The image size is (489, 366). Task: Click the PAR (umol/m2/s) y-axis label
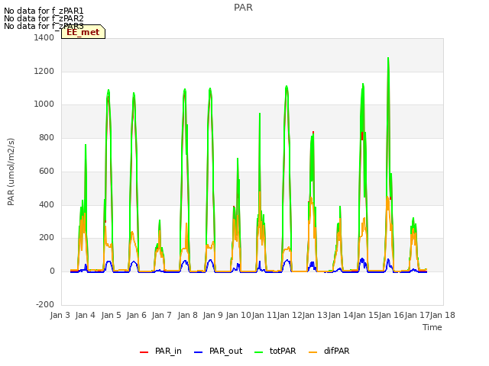pyautogui.click(x=11, y=172)
